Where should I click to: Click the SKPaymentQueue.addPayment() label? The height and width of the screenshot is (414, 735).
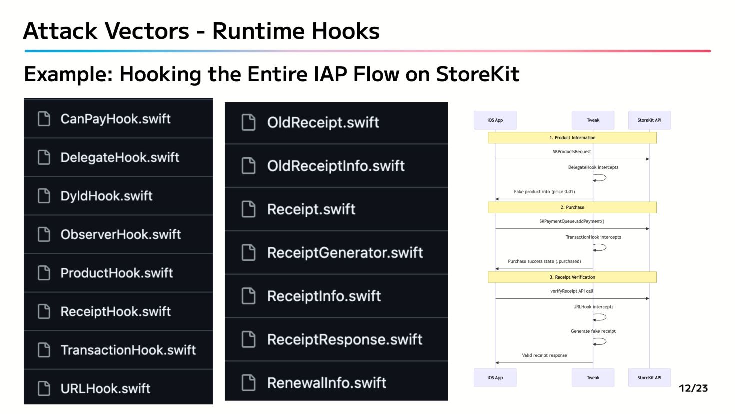click(572, 221)
